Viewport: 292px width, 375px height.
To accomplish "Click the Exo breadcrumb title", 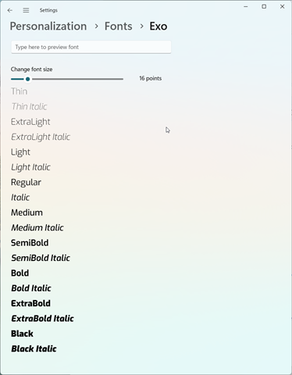I will click(158, 27).
